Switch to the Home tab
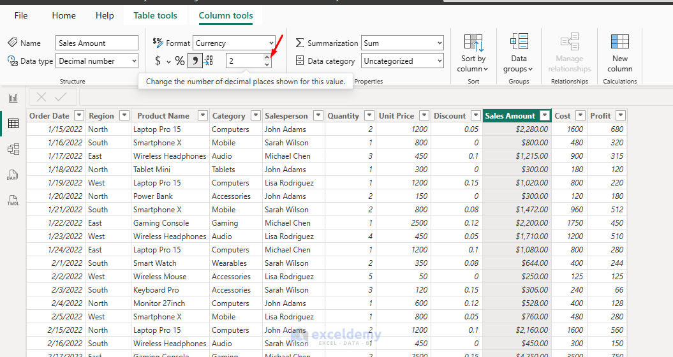 64,15
